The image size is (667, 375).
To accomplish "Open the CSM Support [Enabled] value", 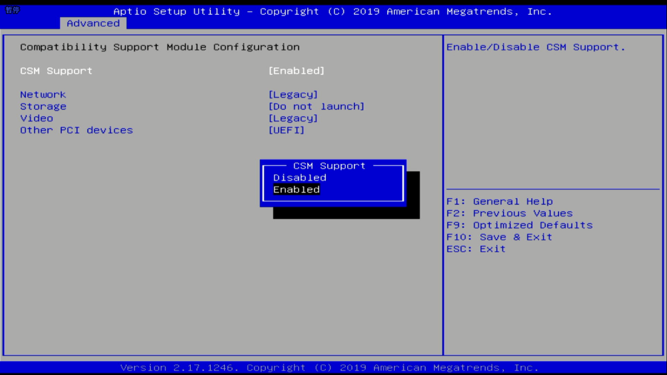I will 296,71.
